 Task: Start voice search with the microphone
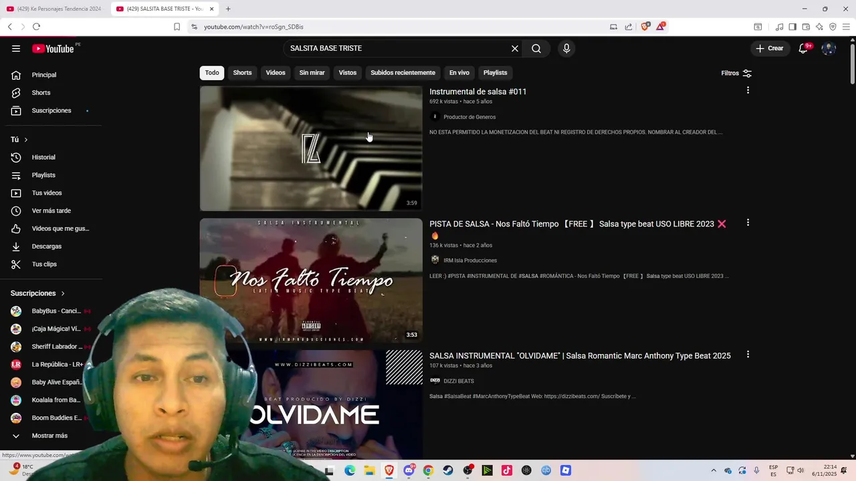(x=566, y=48)
